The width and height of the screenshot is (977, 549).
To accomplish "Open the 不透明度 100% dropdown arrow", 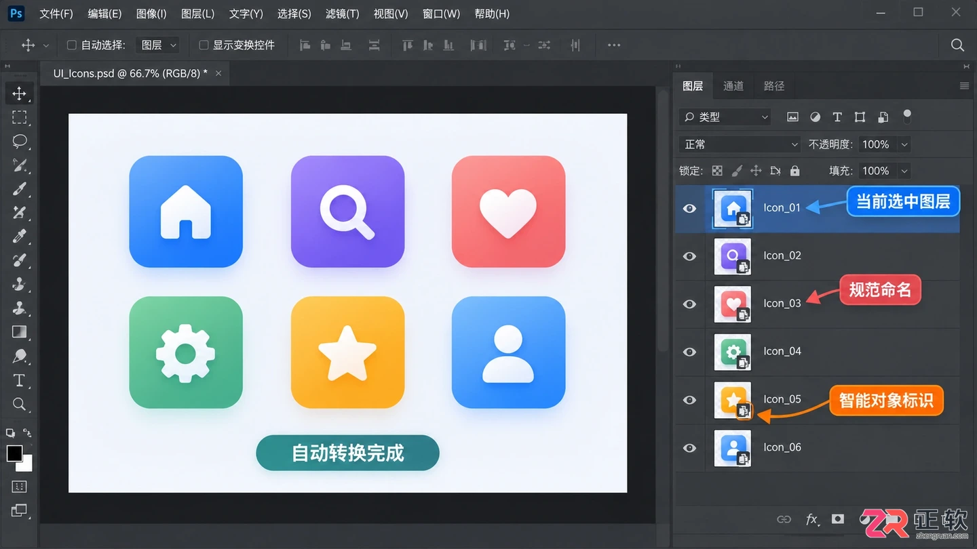I will (x=903, y=144).
